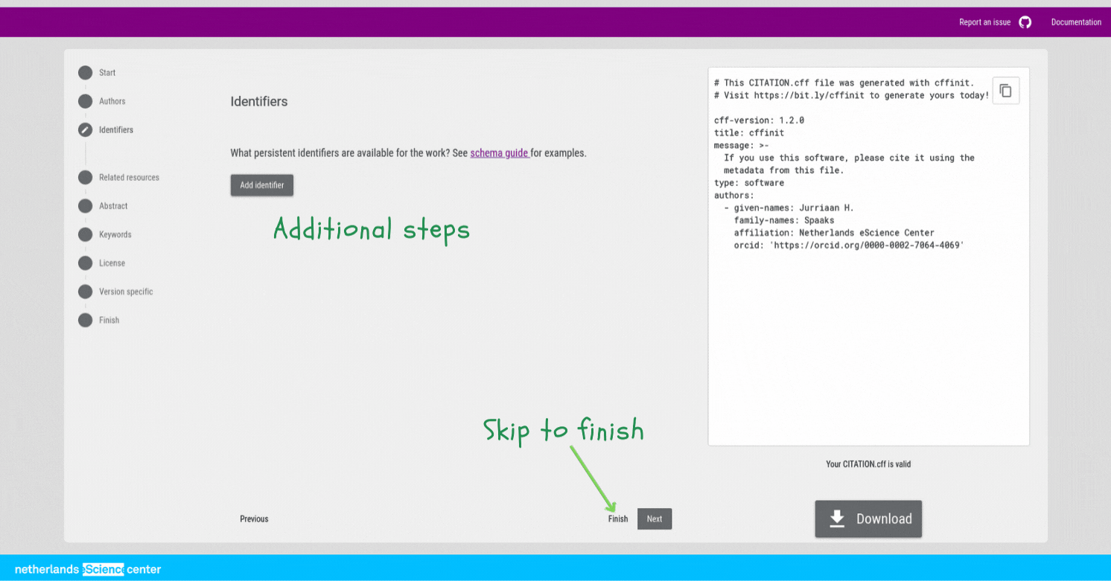Click the License step circle icon
The width and height of the screenshot is (1111, 581).
click(x=86, y=263)
